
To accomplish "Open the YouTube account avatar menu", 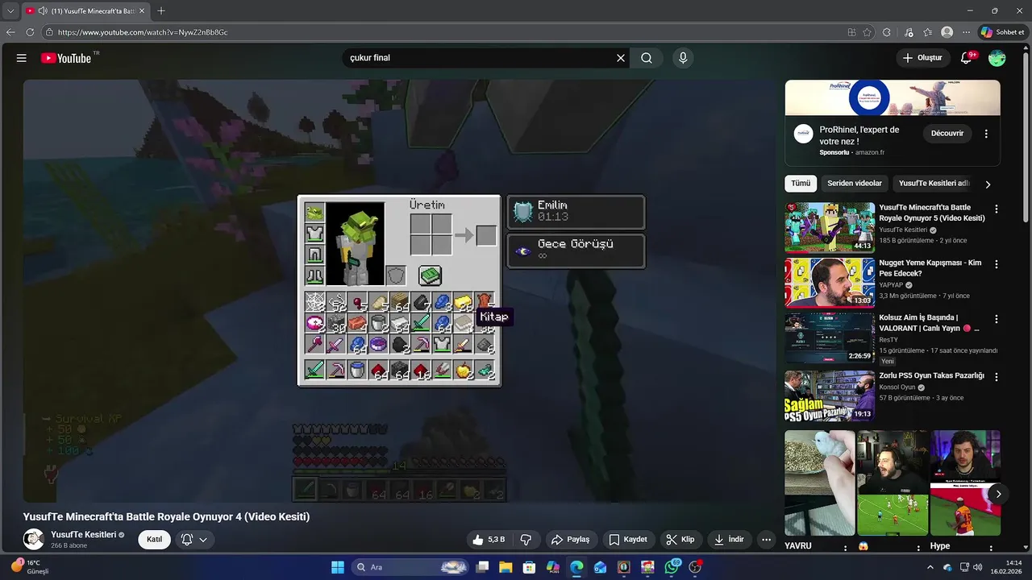I will (x=997, y=58).
